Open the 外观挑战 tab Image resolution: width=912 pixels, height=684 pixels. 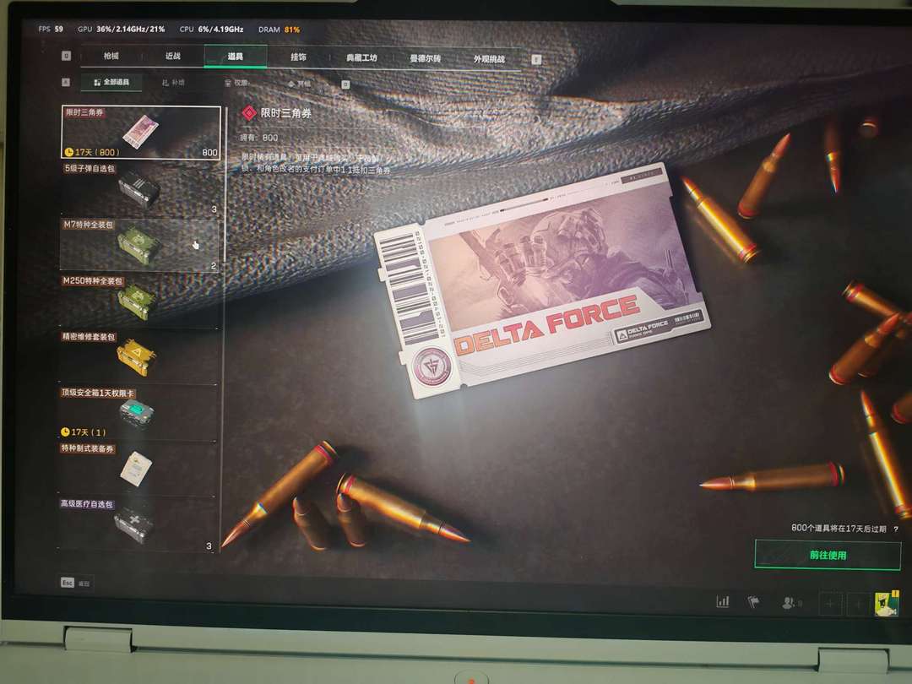[x=489, y=60]
